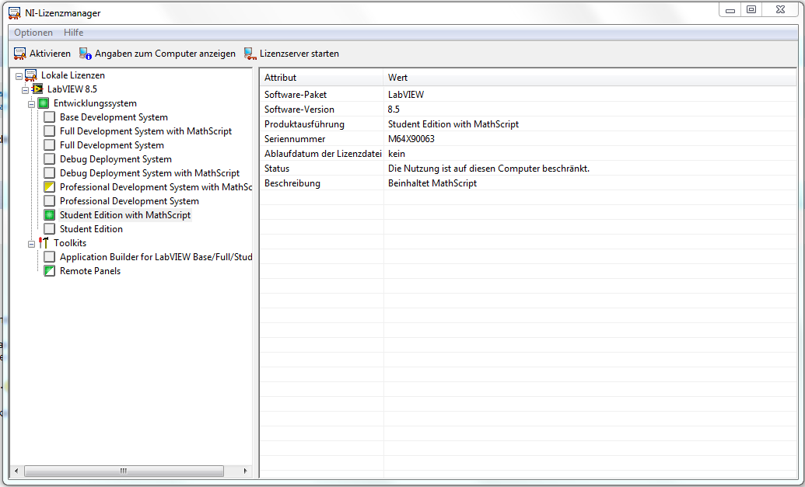Screen dimensions: 805x487
Task: Collapse the LabVIEW 8.5 tree node
Action: tap(25, 90)
